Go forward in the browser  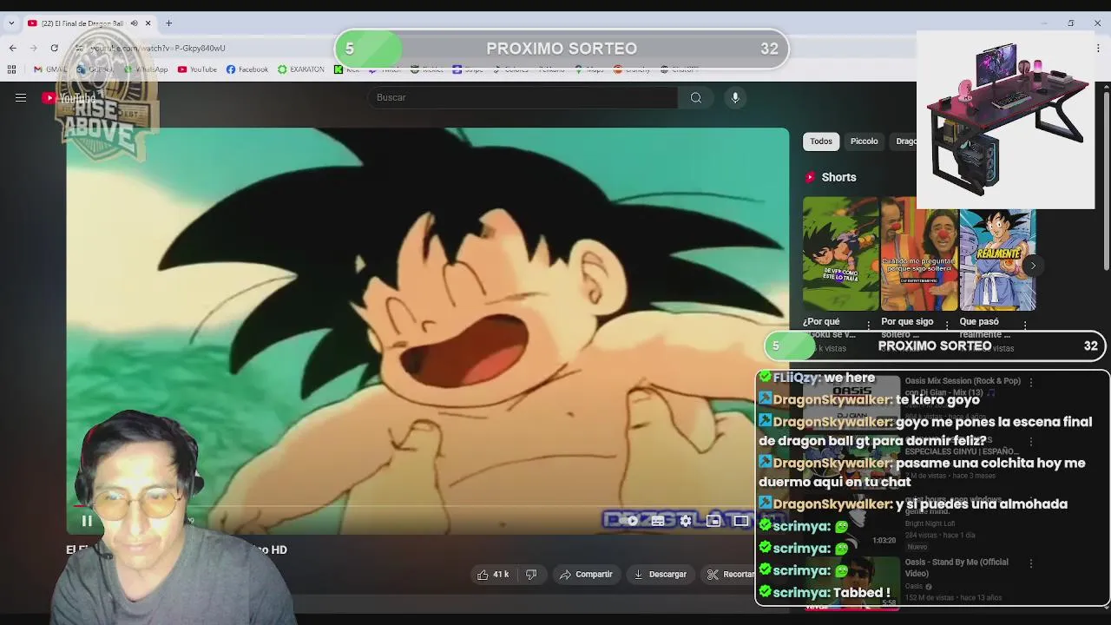click(33, 48)
